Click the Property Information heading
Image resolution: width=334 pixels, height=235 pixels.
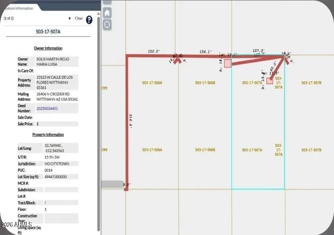(48, 135)
